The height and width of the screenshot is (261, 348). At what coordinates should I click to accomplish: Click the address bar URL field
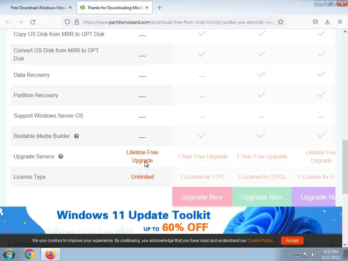point(178,22)
